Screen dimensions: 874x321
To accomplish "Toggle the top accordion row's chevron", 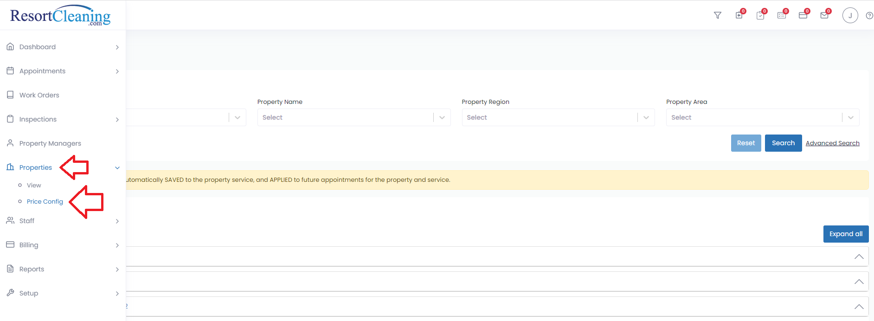I will 859,257.
